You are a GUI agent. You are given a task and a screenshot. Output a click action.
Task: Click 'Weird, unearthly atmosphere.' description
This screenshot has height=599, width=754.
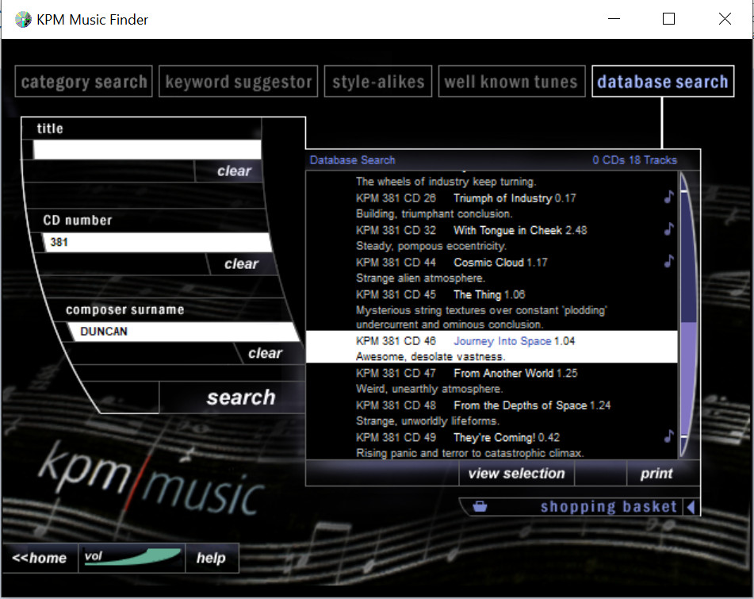(429, 389)
